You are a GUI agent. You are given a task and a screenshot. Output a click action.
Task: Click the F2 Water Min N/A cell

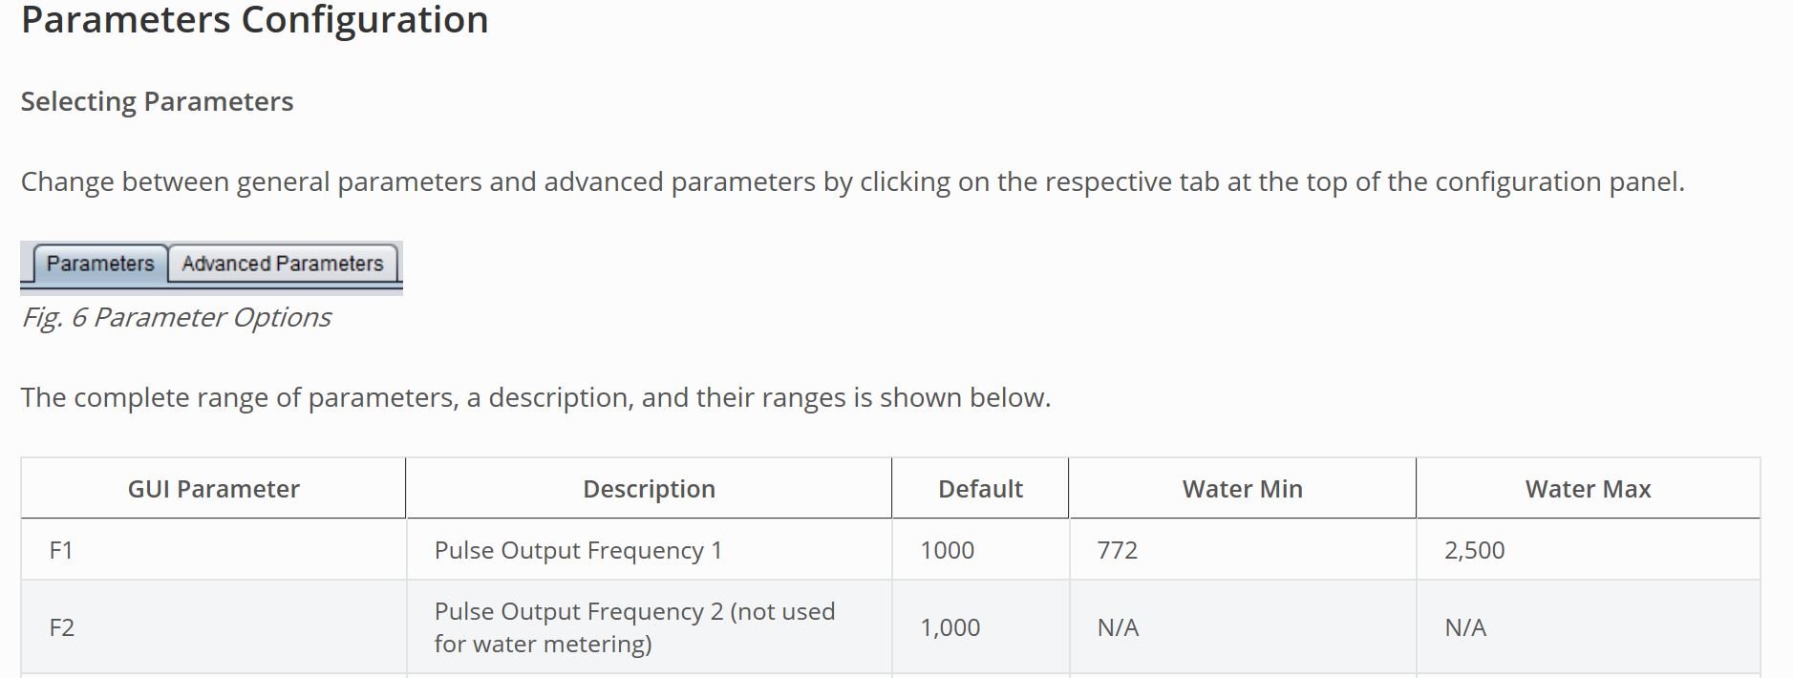point(1118,627)
